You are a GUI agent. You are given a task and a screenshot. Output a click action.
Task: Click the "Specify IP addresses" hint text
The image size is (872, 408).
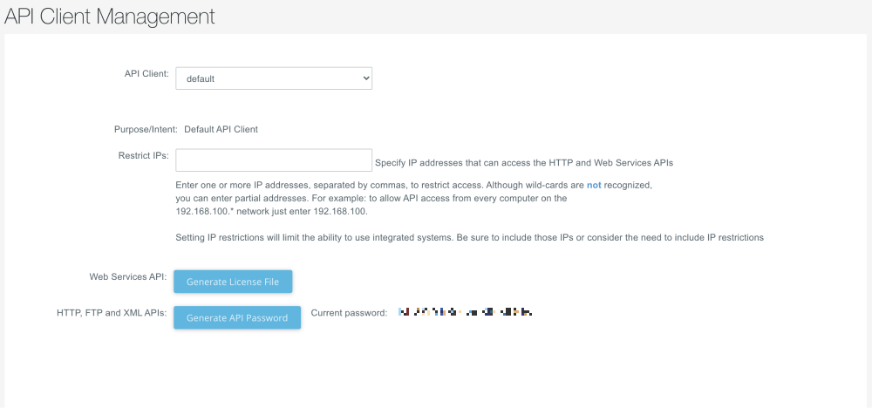pos(523,162)
